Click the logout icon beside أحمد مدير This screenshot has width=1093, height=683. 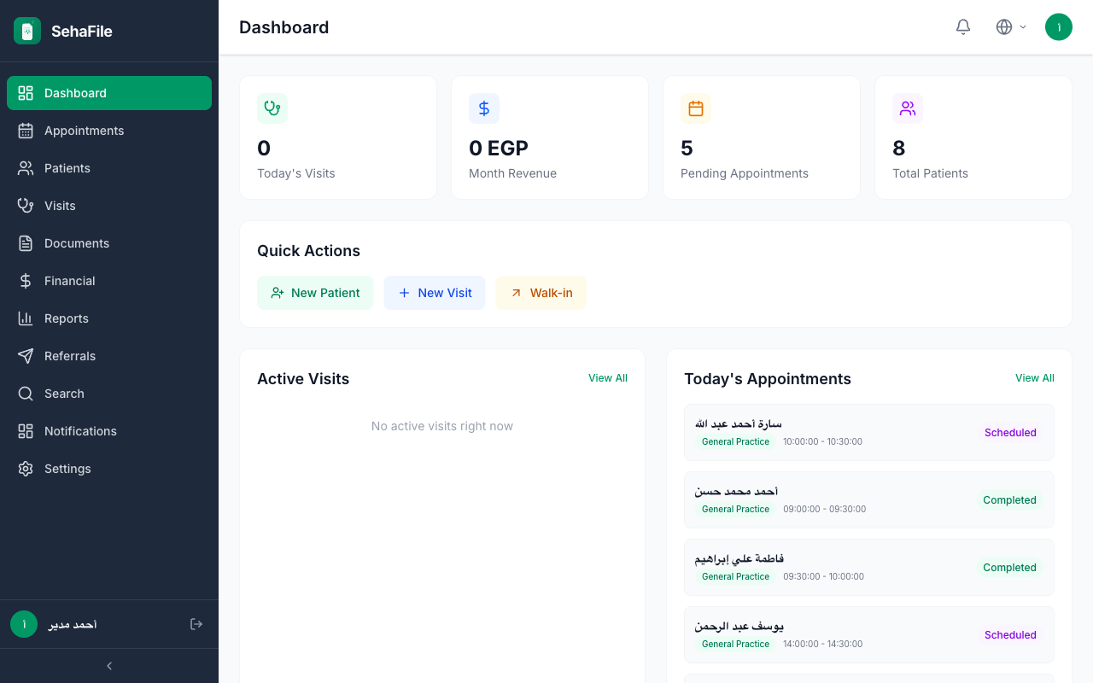tap(196, 624)
